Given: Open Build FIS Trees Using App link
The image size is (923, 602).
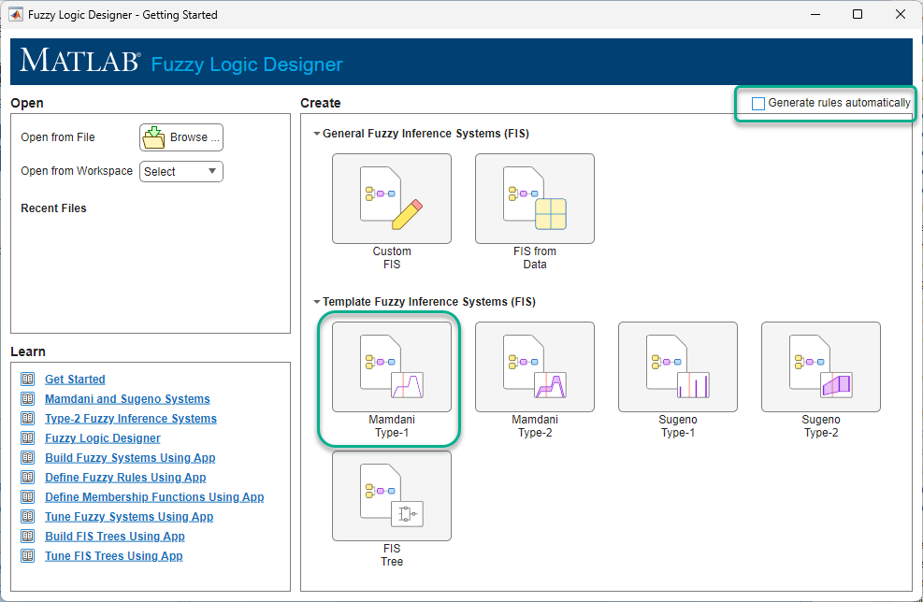Looking at the screenshot, I should (x=115, y=536).
